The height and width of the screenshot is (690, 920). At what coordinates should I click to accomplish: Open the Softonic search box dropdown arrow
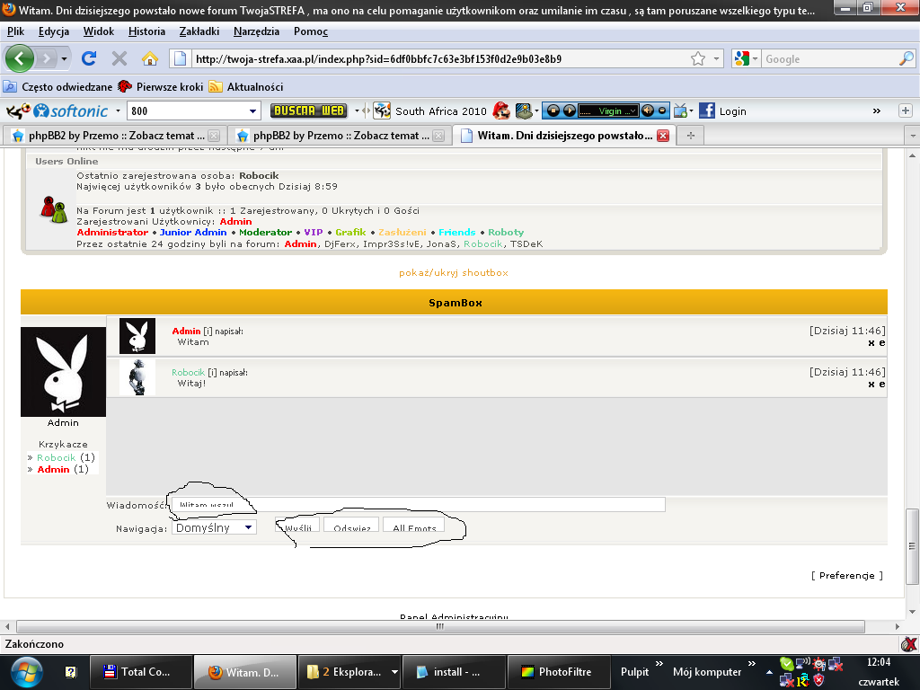[x=252, y=111]
